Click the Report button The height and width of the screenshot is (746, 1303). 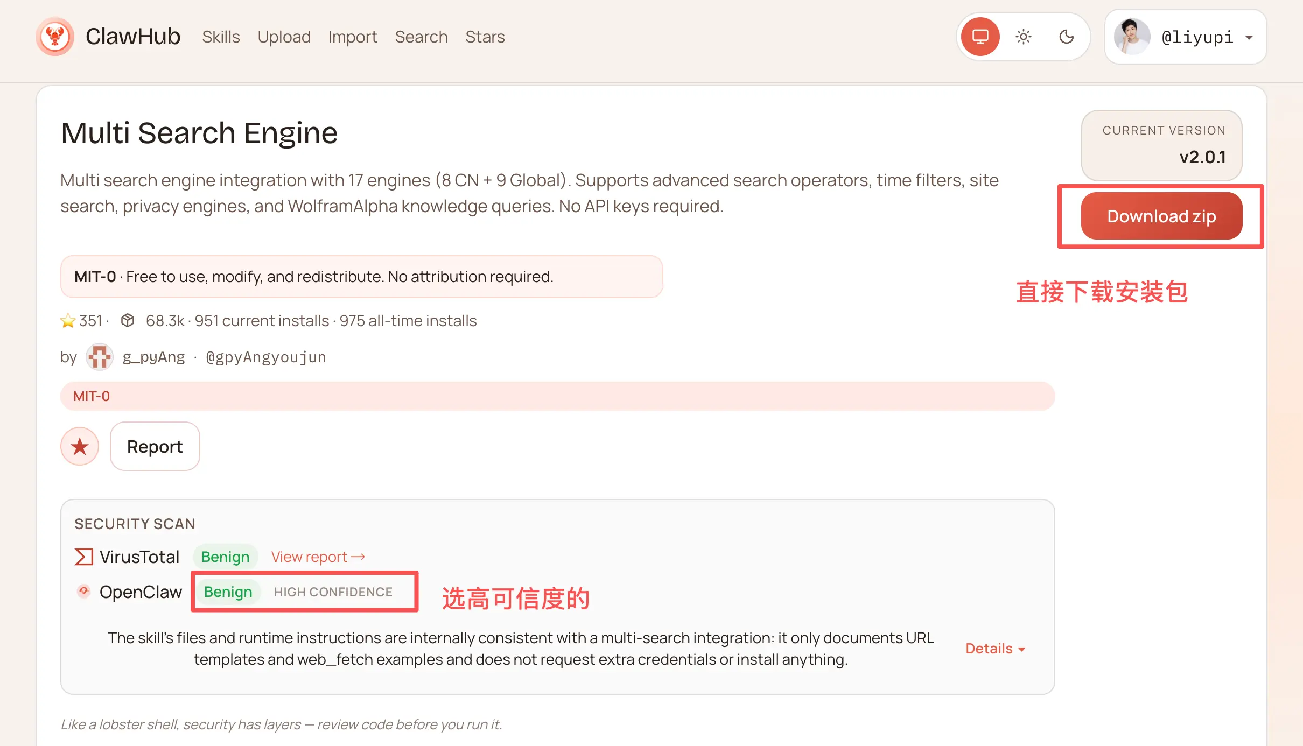[155, 446]
